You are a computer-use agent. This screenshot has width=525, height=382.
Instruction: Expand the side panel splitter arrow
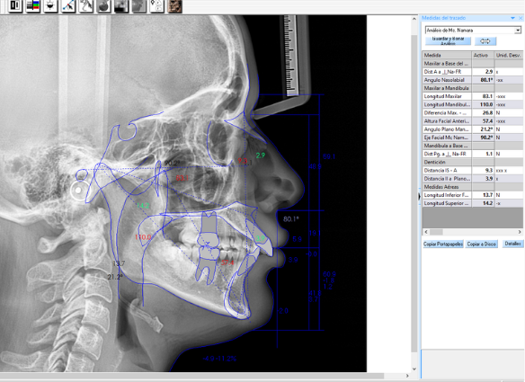pyautogui.click(x=419, y=197)
